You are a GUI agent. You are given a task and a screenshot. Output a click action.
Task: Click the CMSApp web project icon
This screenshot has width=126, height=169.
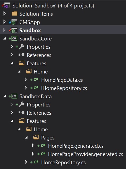(14, 22)
